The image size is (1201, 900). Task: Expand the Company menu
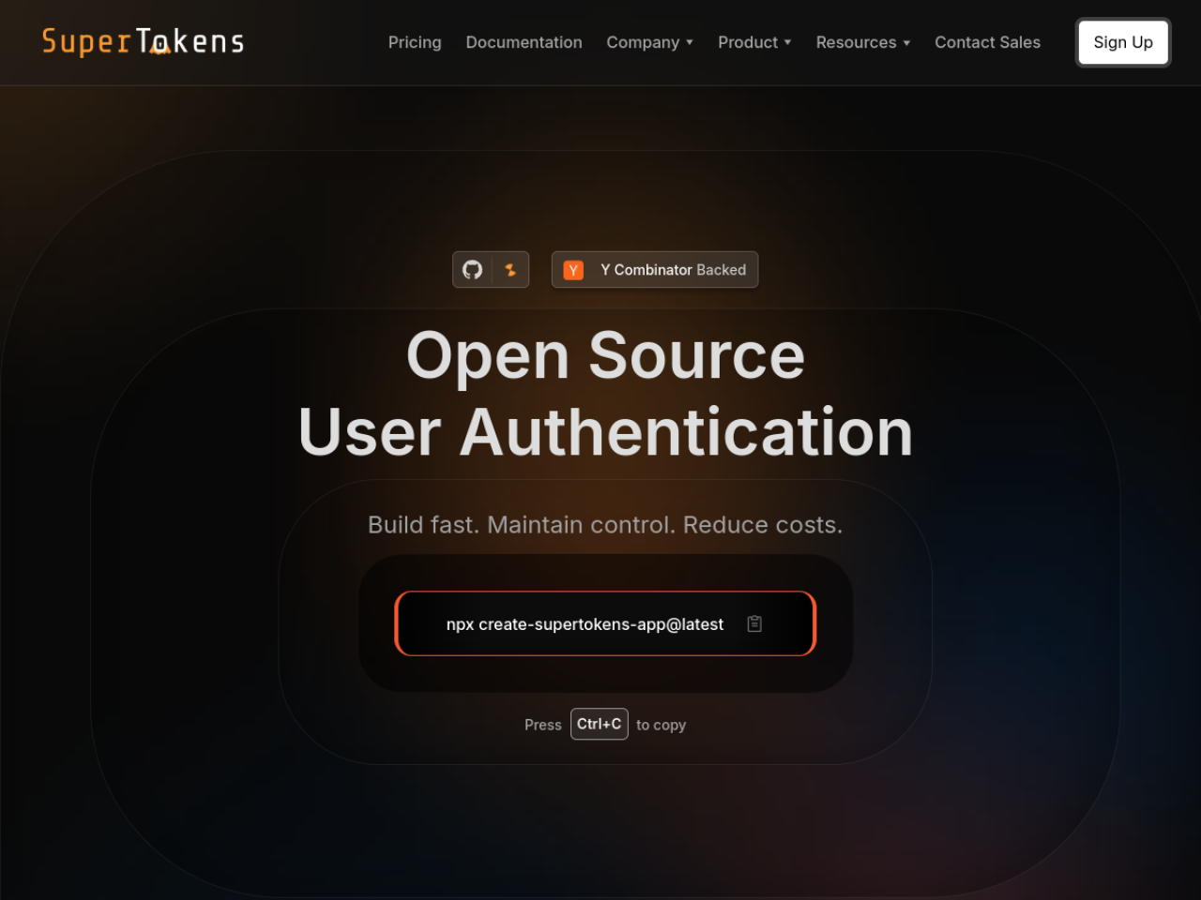tap(649, 42)
